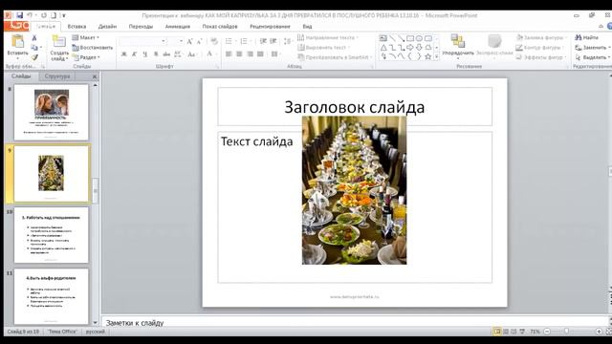This screenshot has width=612, height=344.
Task: Open the Показ слайдов (Slide Show) tab
Action: tap(220, 27)
